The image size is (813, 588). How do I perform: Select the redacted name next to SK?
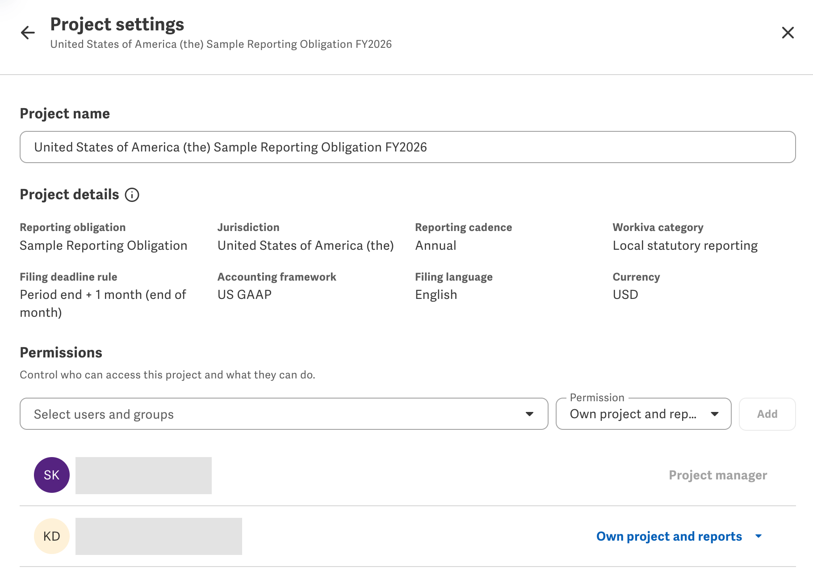(x=143, y=475)
